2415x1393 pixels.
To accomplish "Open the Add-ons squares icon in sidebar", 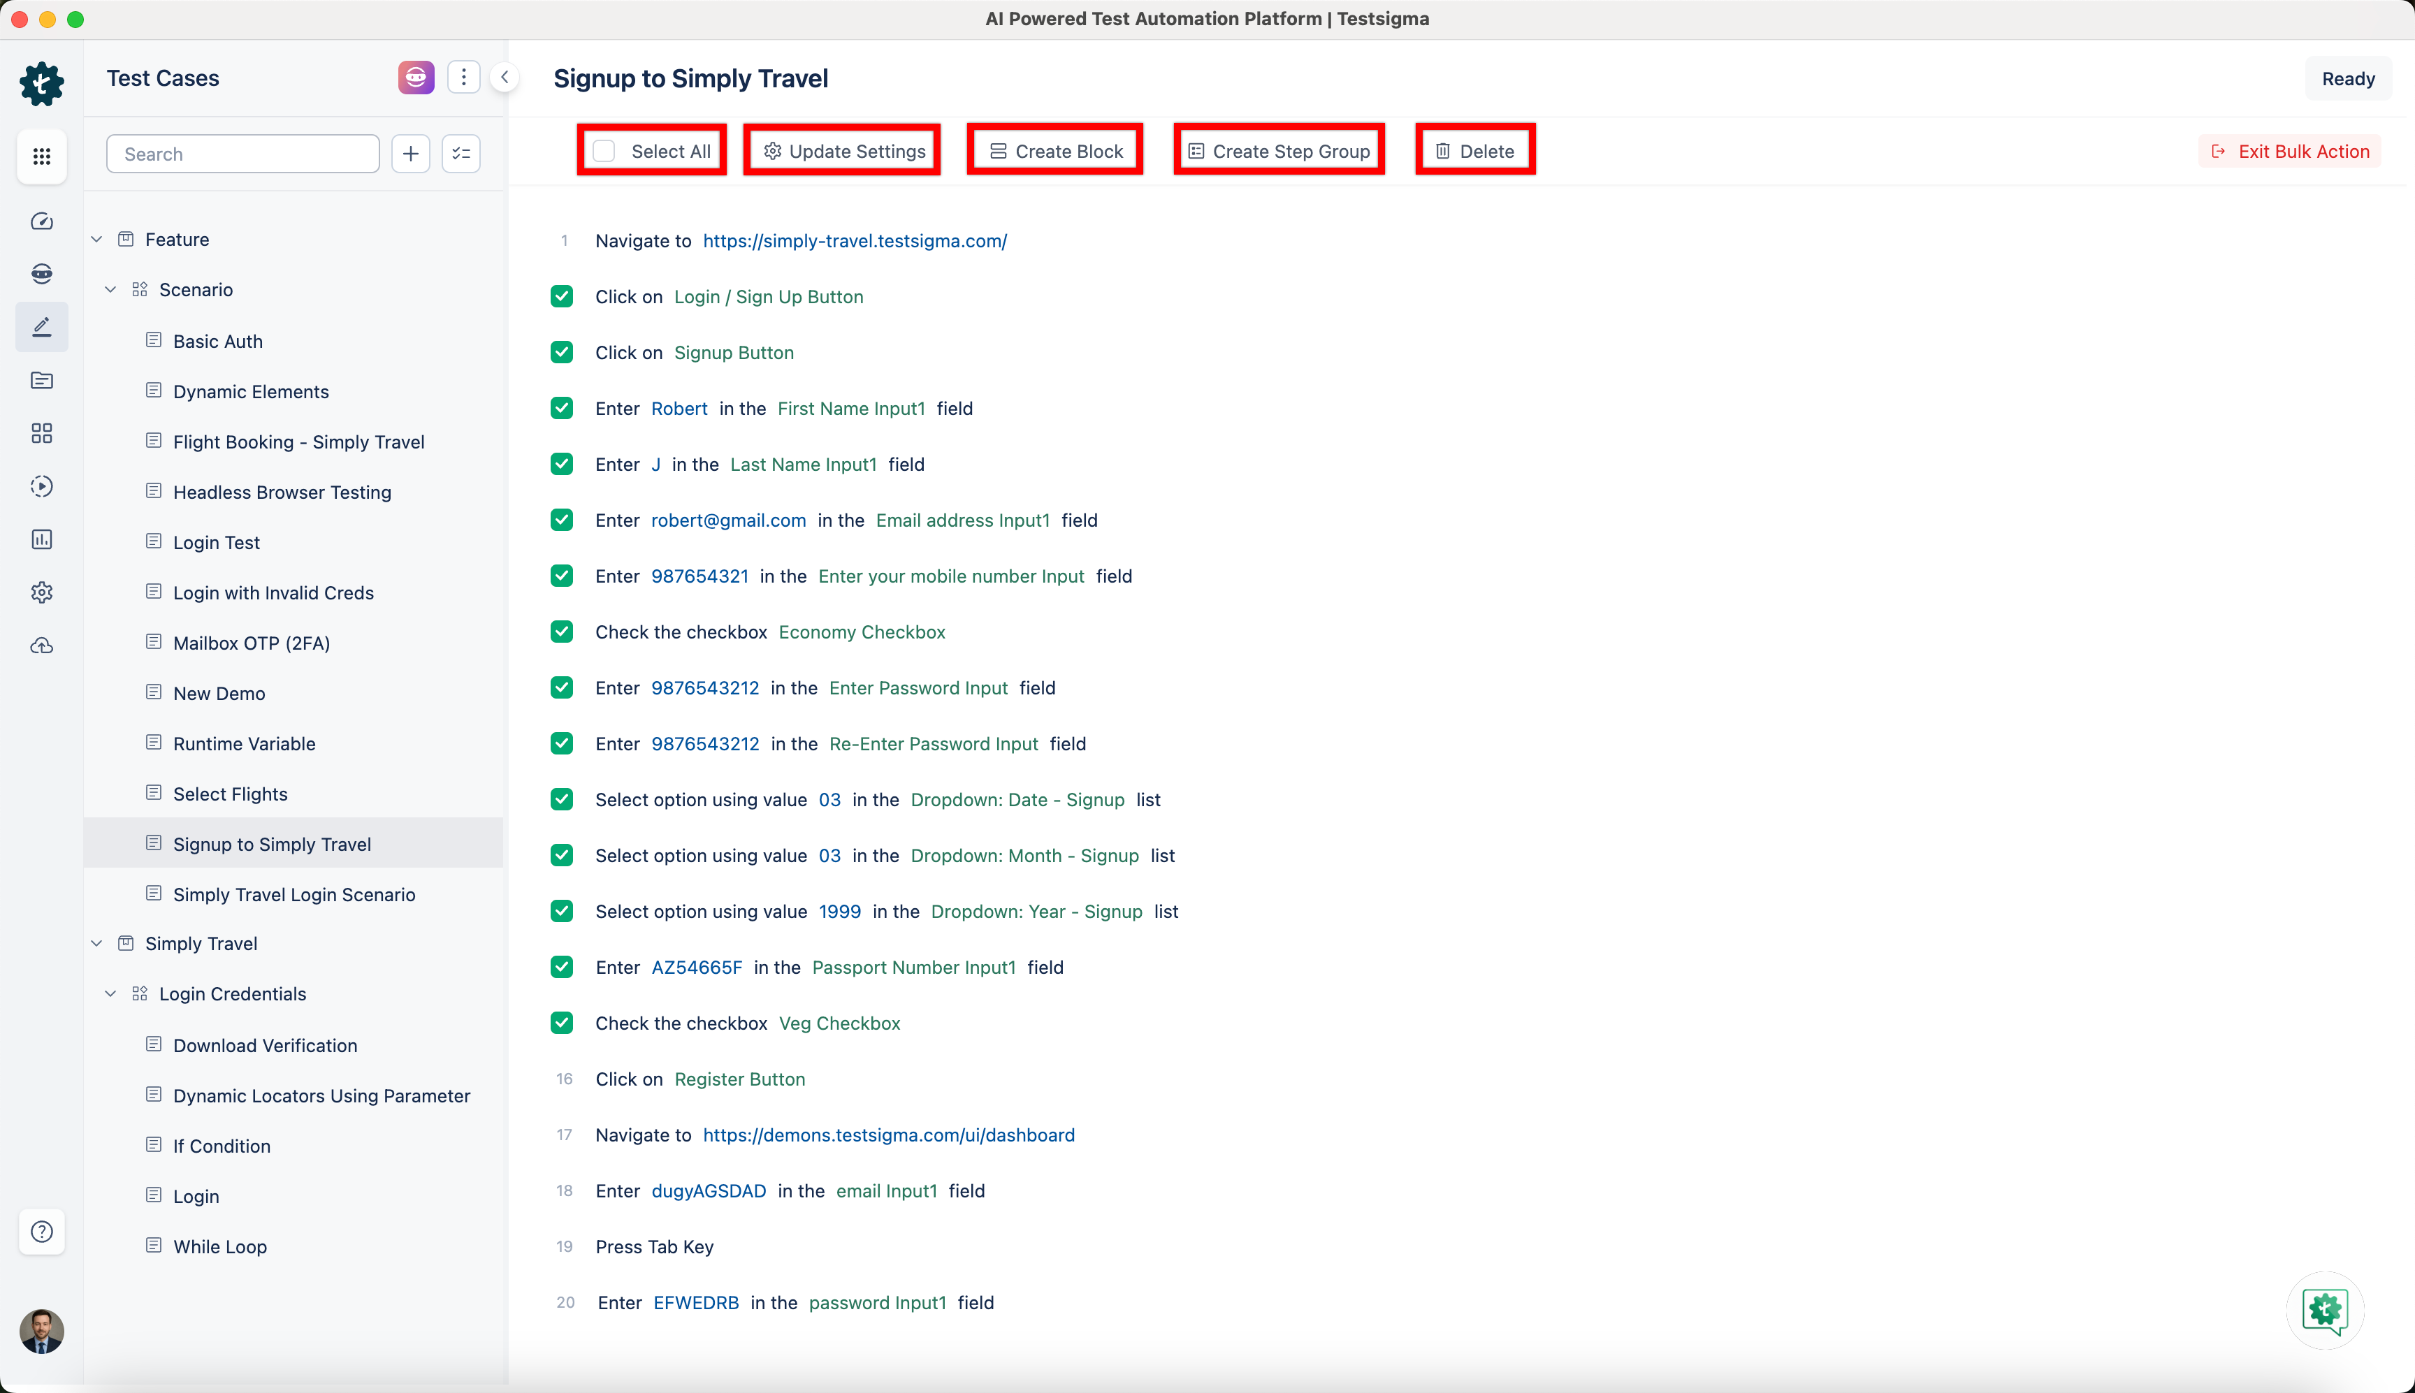I will point(41,433).
